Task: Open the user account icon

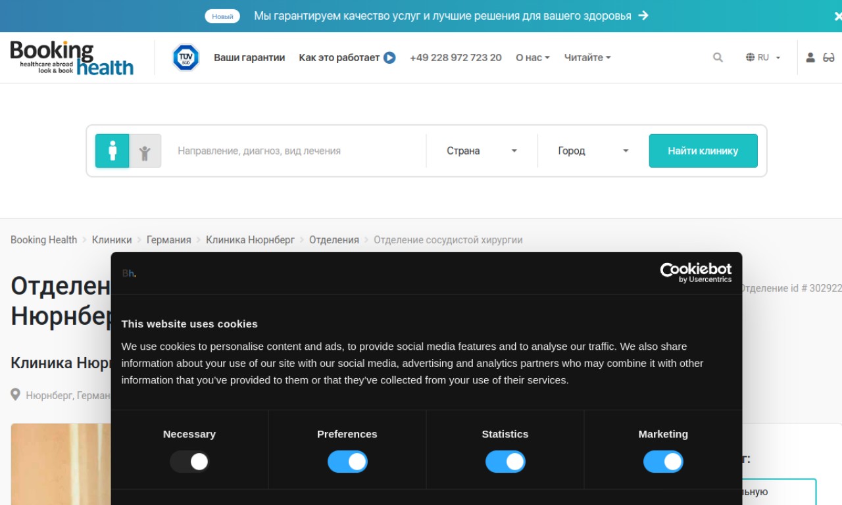Action: pos(810,58)
